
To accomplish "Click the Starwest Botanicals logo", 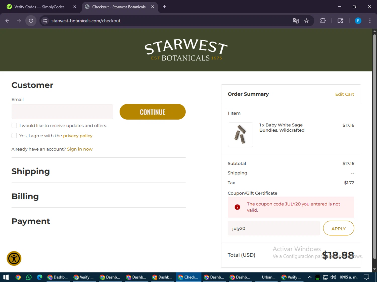I will tap(186, 50).
